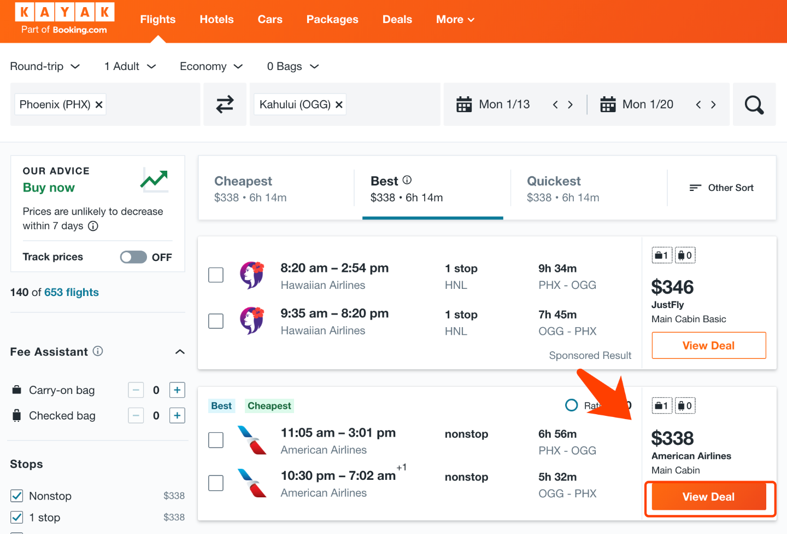Sort results by Best
Image resolution: width=787 pixels, height=534 pixels.
tap(432, 188)
